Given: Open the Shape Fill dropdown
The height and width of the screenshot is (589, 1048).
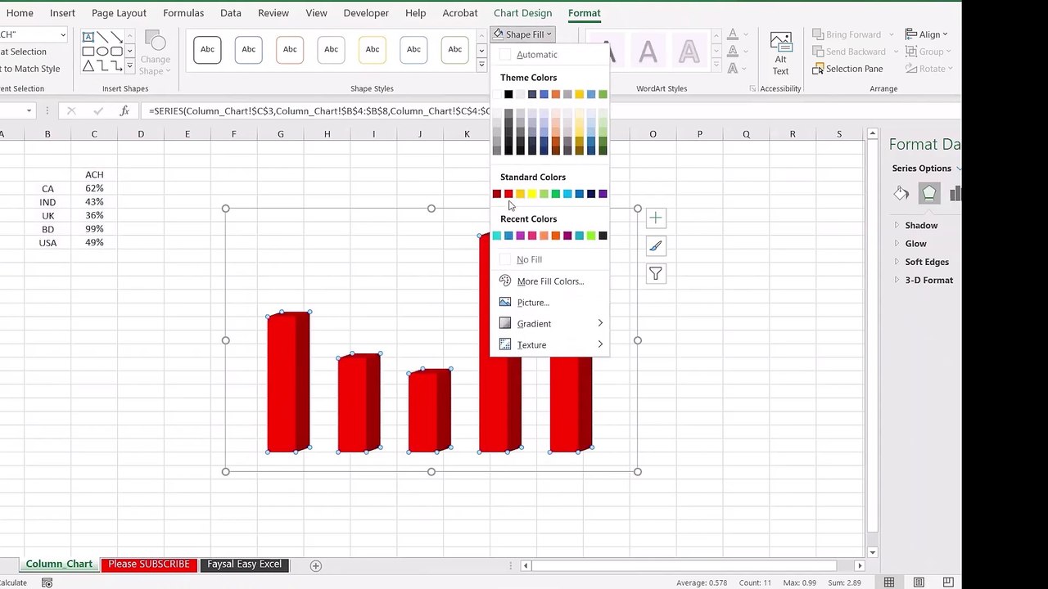Looking at the screenshot, I should point(524,34).
